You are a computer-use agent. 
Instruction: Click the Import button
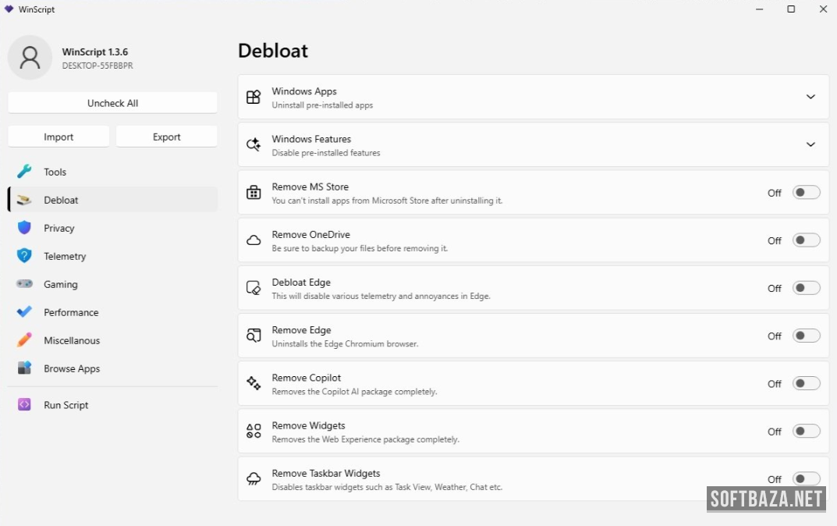click(59, 137)
